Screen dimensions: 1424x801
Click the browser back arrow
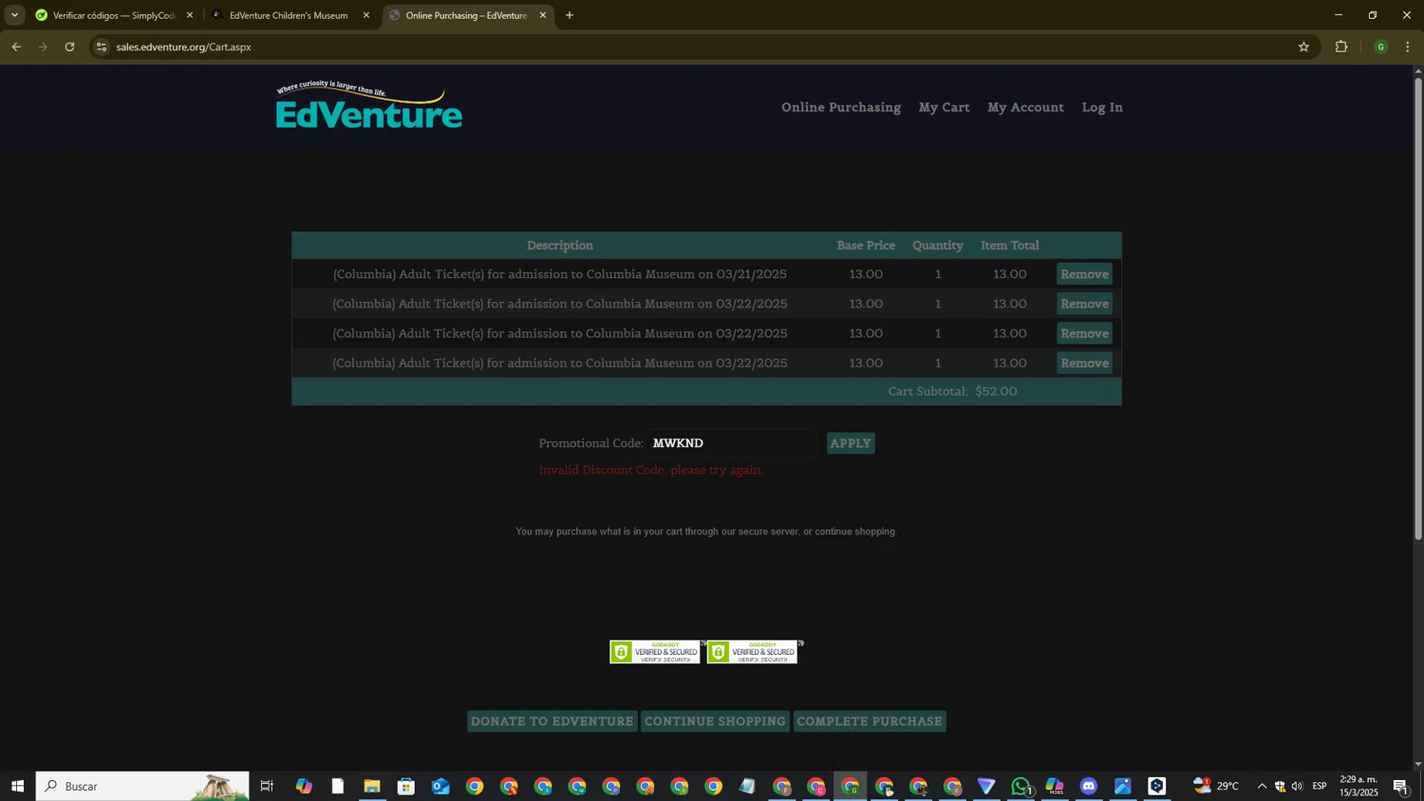16,47
